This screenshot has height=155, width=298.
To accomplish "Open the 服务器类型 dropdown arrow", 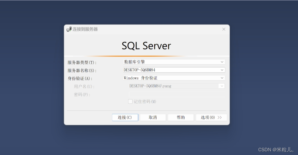I will pyautogui.click(x=222, y=62).
